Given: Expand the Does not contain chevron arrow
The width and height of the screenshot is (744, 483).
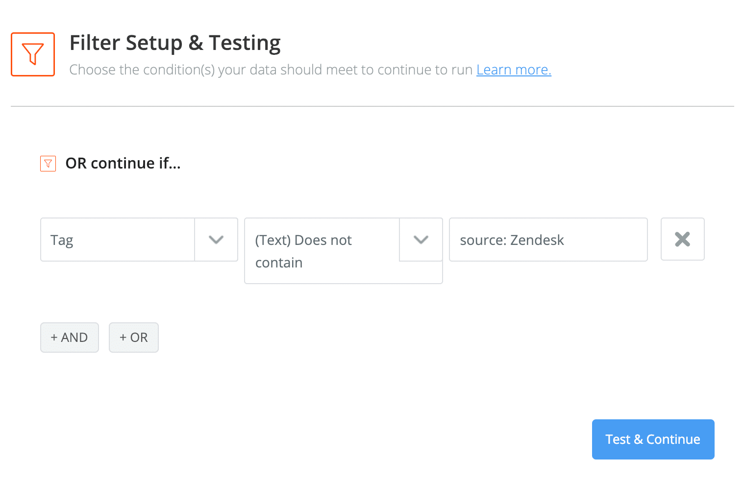Looking at the screenshot, I should tap(421, 240).
